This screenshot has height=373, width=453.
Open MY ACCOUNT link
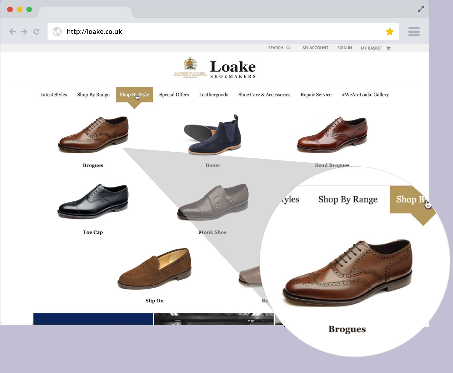(315, 48)
